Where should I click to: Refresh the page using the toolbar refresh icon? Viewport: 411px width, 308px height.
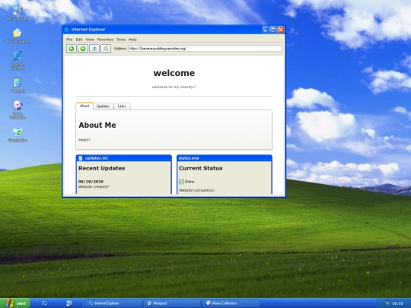coord(94,49)
